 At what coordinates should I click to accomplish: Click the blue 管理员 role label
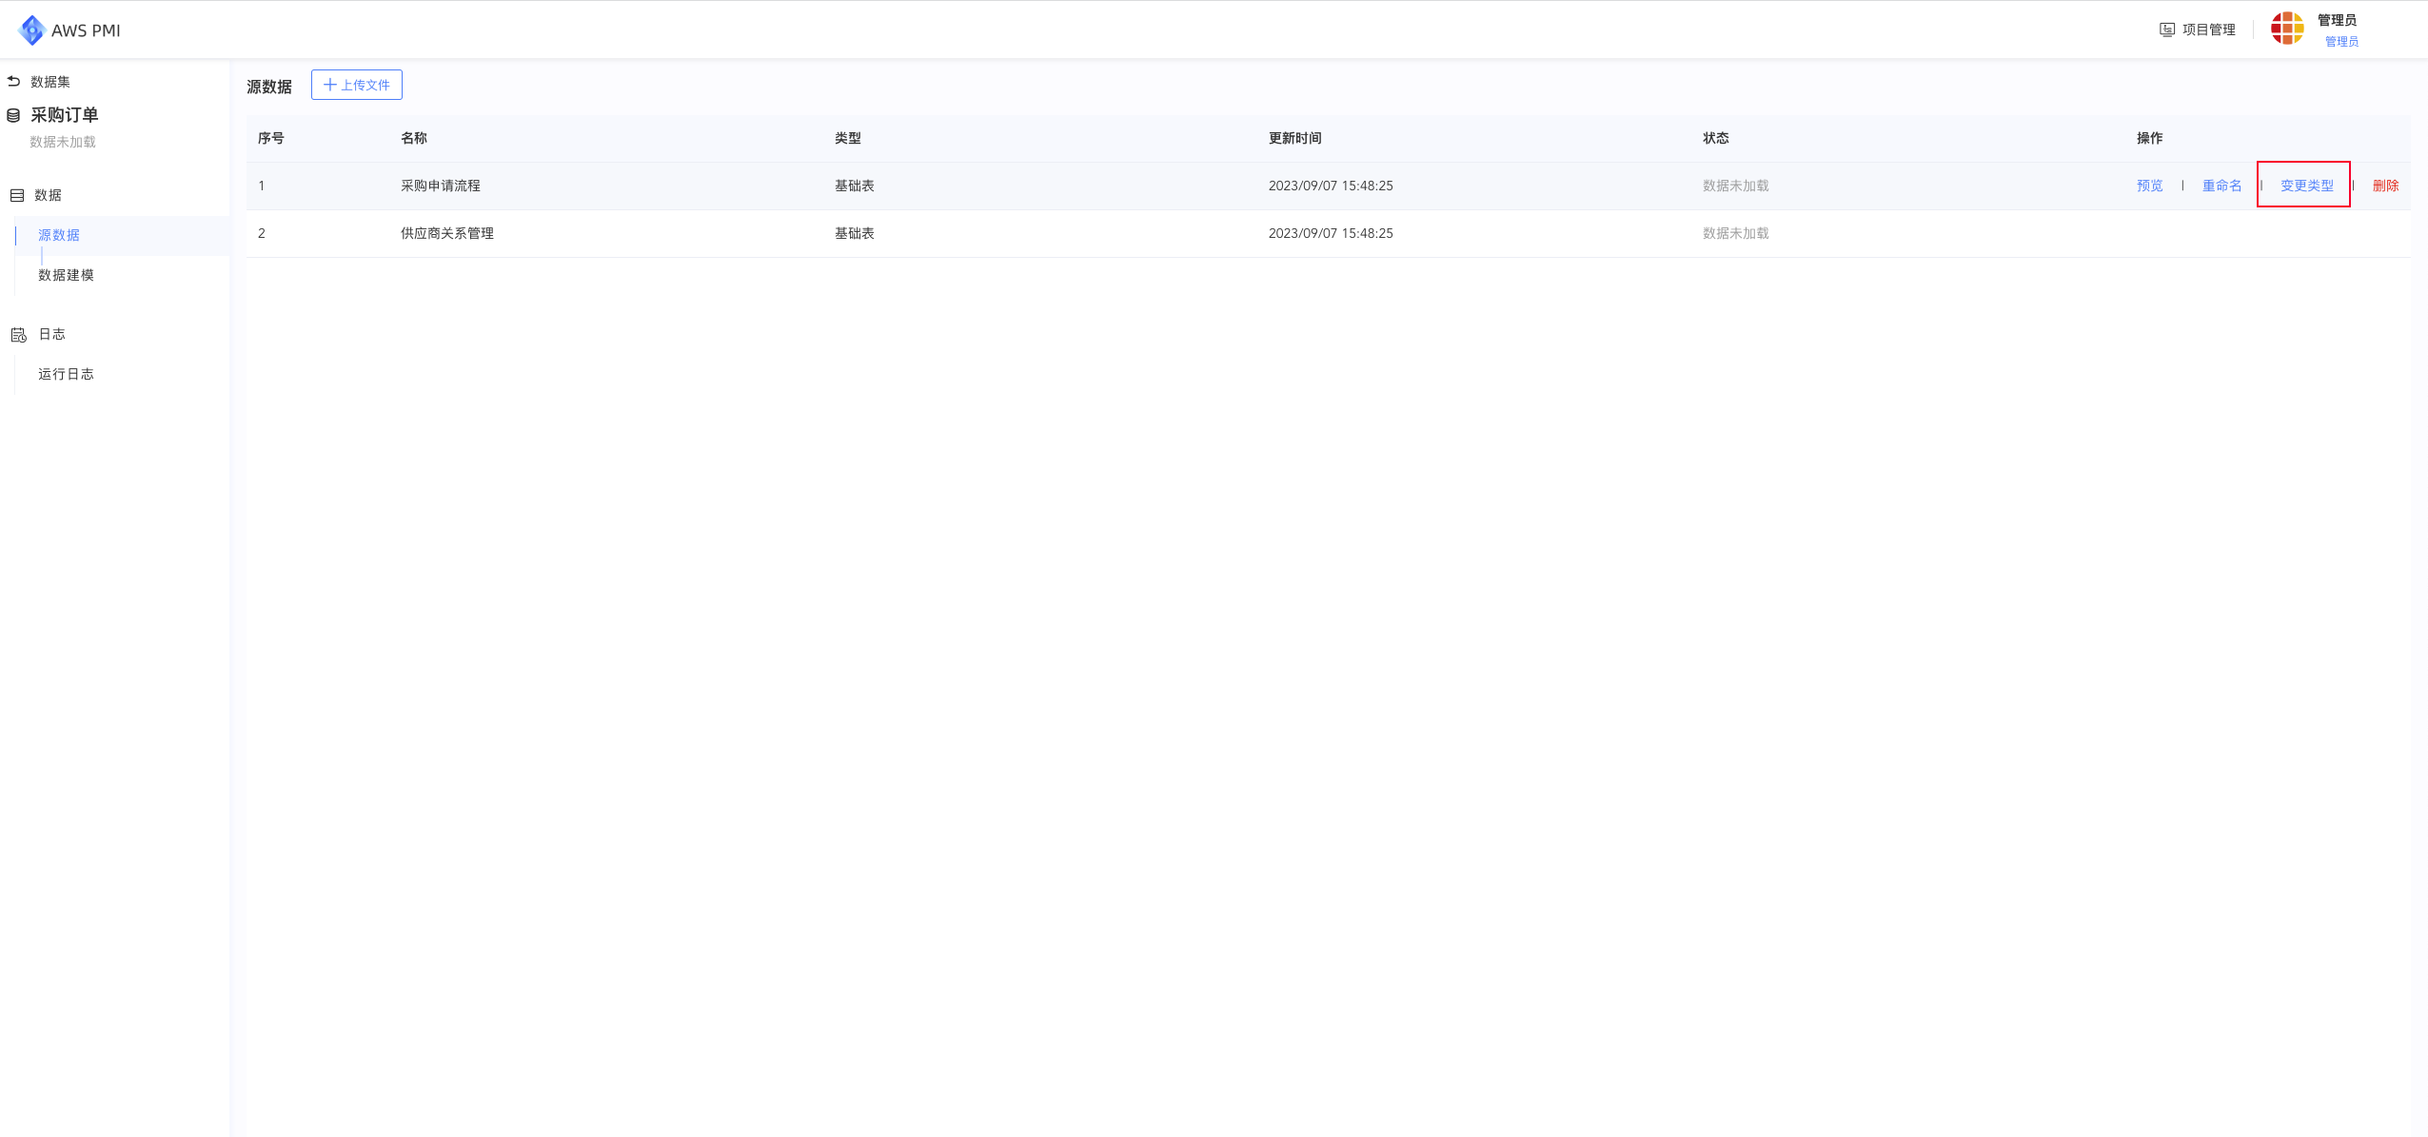[x=2341, y=42]
